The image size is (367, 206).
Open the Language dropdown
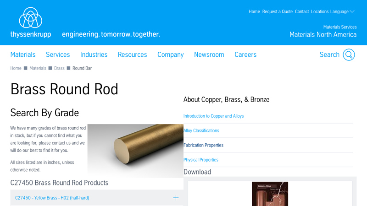tap(342, 12)
